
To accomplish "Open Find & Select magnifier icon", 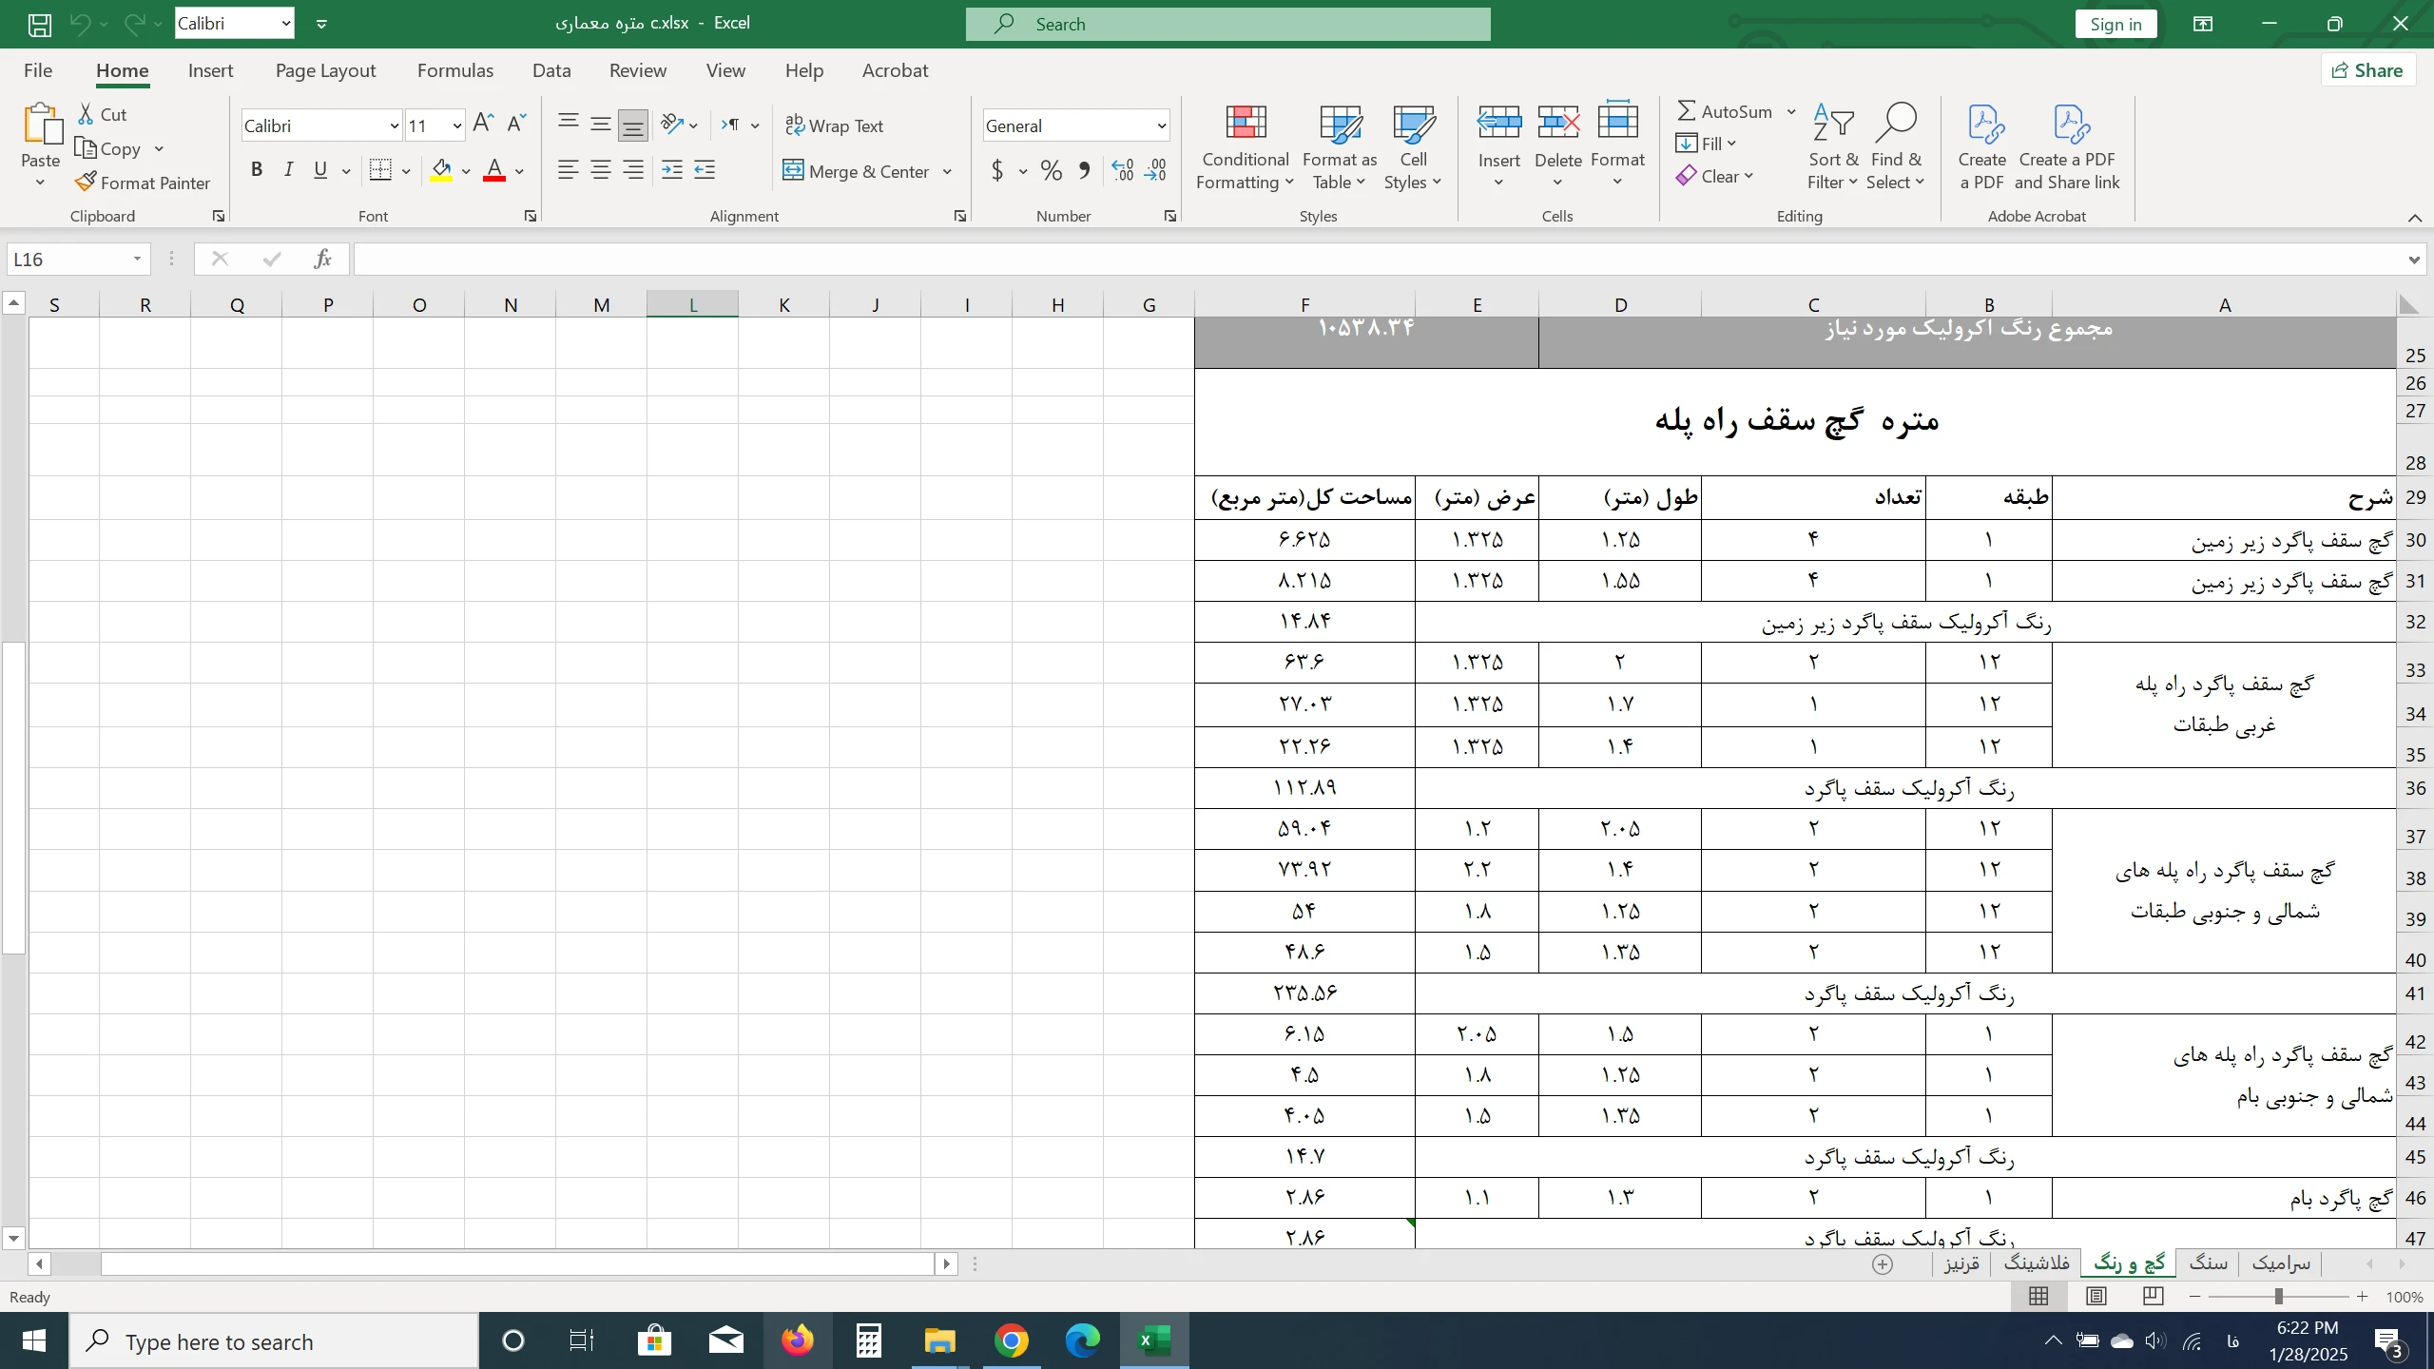I will point(1895,124).
